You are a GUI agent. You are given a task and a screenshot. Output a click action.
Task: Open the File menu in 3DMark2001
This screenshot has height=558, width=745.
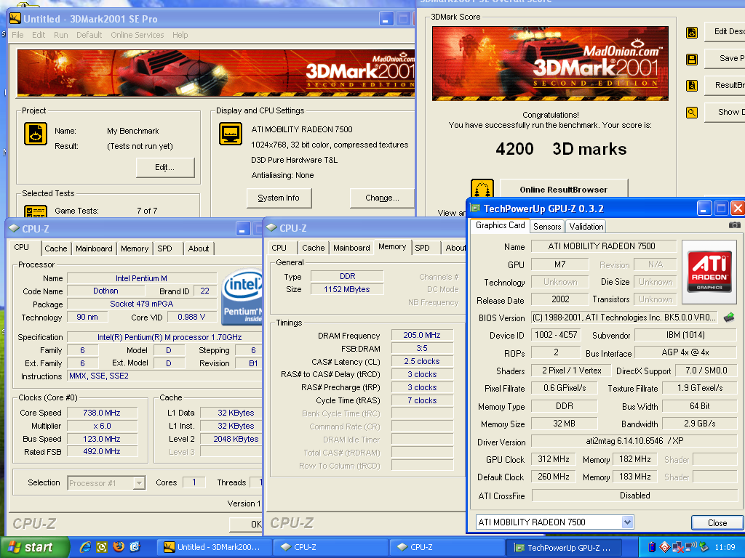tap(17, 35)
